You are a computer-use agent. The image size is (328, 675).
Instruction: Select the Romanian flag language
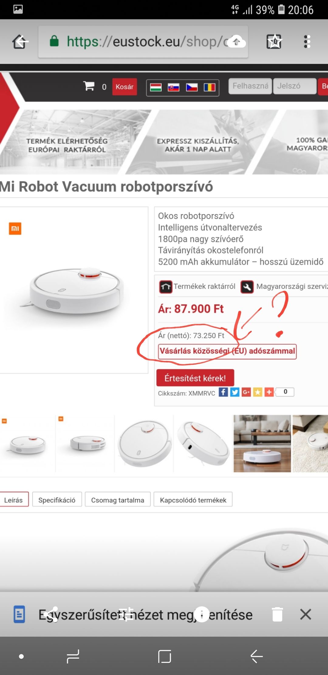click(210, 88)
